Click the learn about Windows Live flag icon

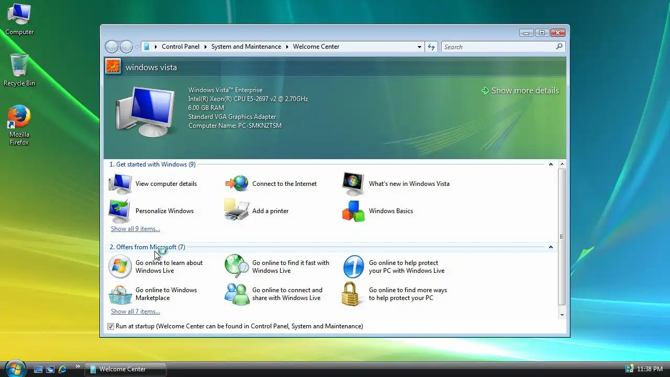click(120, 267)
